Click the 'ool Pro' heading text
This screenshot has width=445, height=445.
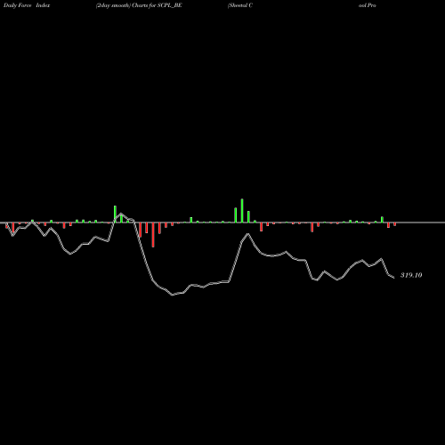[x=368, y=5]
